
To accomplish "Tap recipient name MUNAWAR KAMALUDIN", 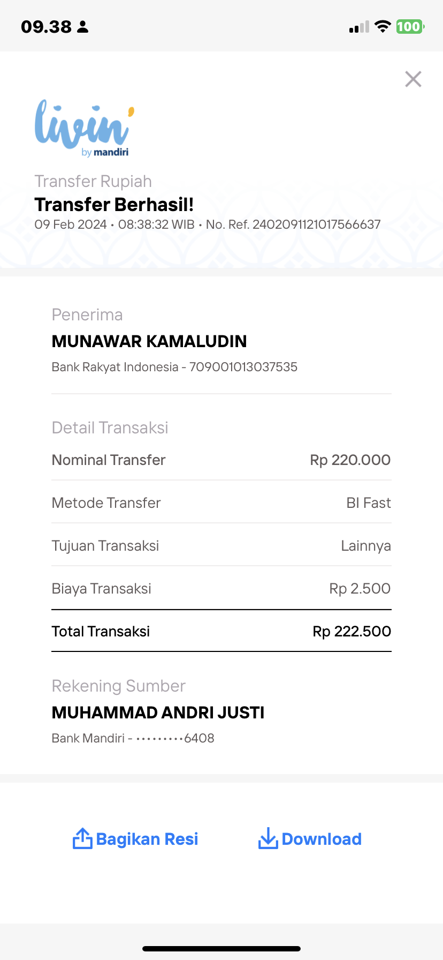I will 149,341.
